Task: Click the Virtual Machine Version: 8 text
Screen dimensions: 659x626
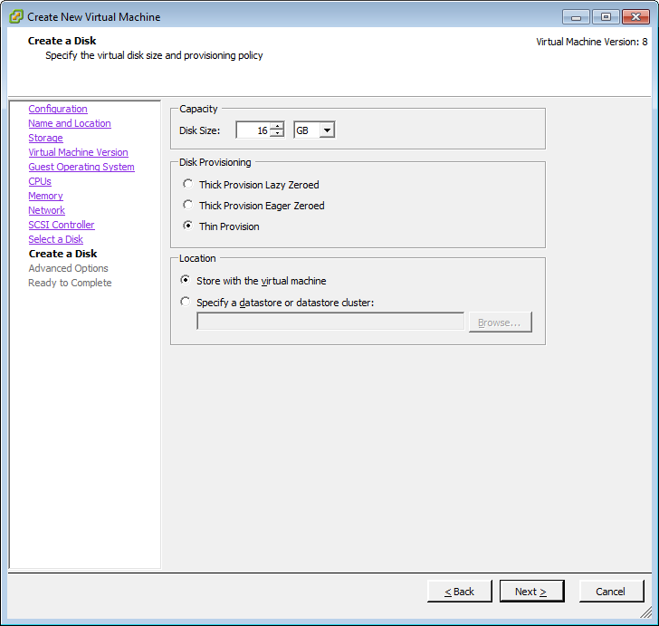Action: (592, 42)
